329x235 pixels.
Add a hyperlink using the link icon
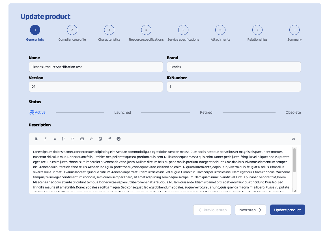coord(109,139)
